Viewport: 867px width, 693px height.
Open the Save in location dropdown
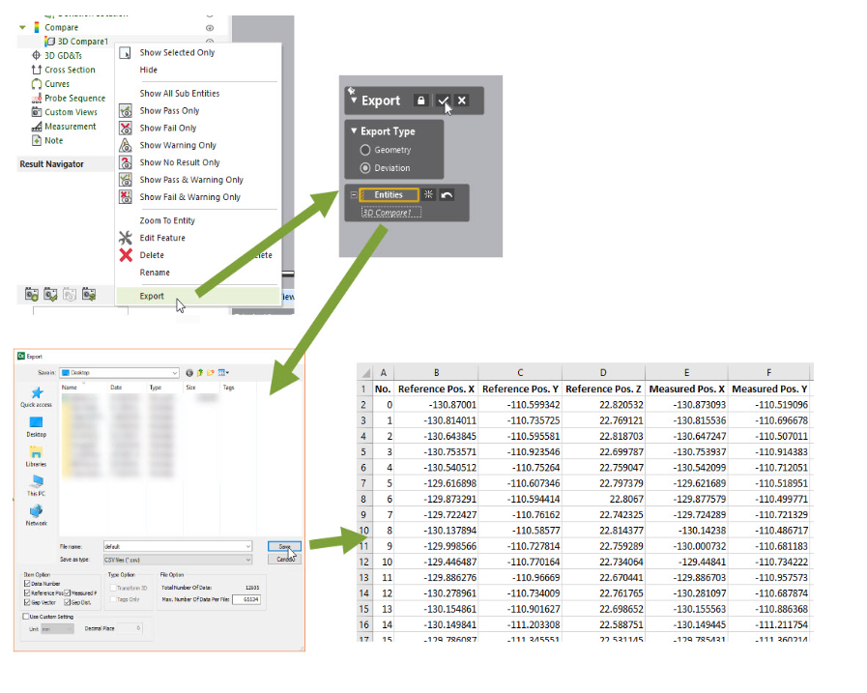pyautogui.click(x=174, y=372)
